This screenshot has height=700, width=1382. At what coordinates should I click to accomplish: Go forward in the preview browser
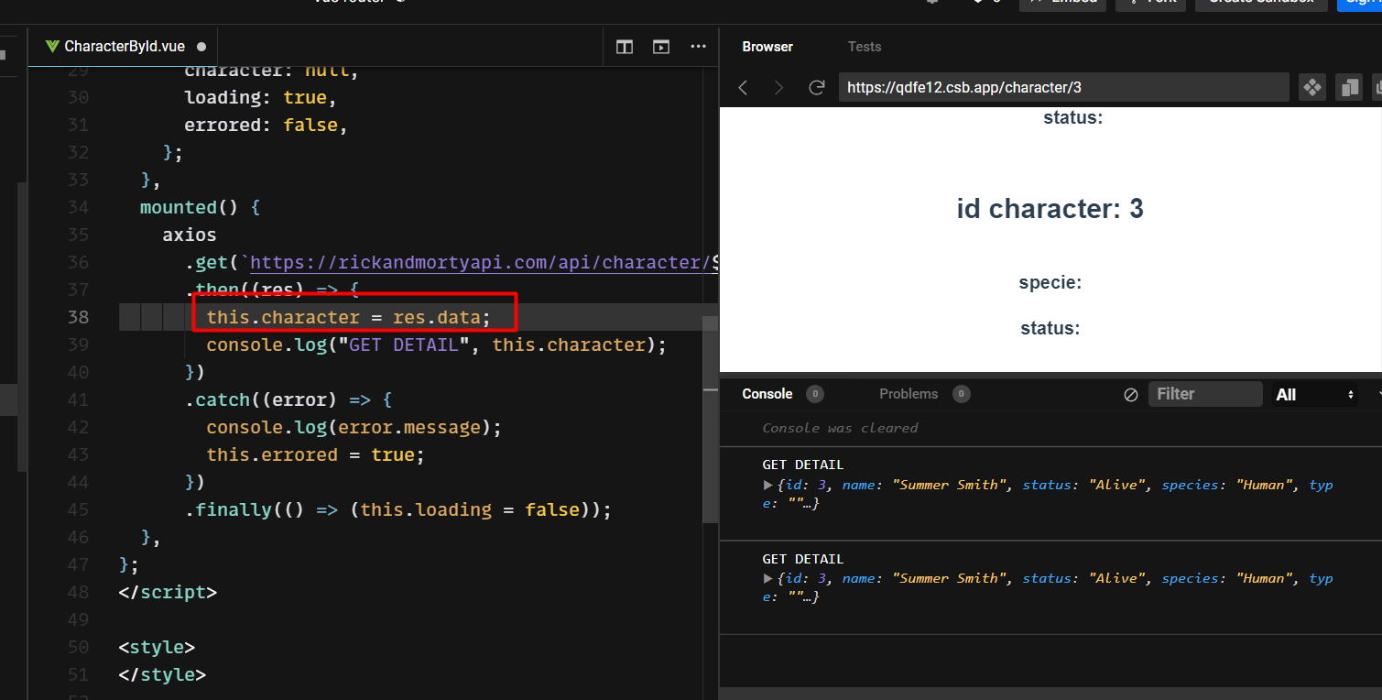pos(779,87)
